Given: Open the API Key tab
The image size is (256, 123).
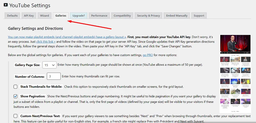Looking at the screenshot, I should pos(29,15).
